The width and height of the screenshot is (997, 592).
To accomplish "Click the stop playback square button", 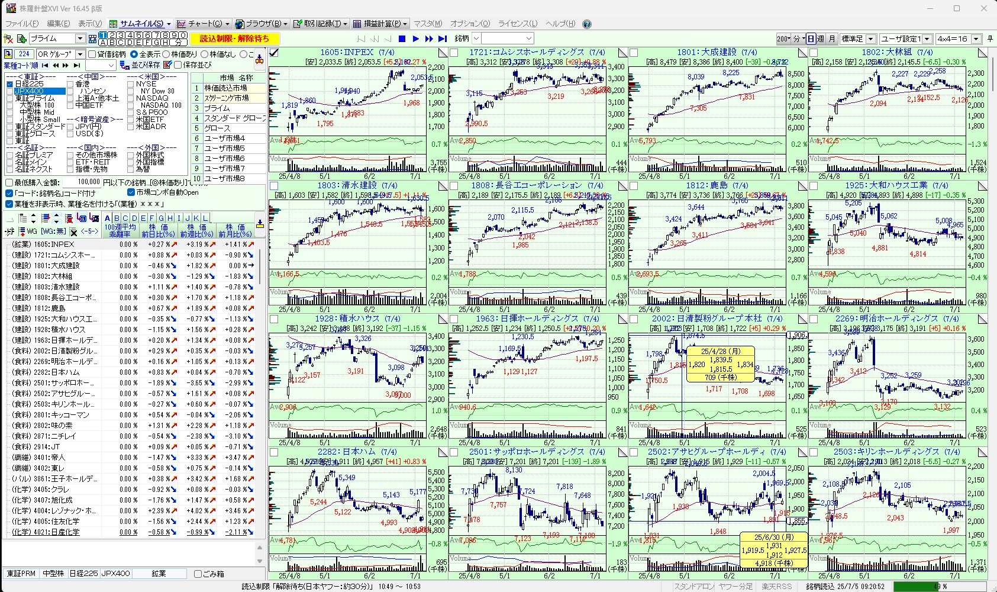I will click(402, 38).
